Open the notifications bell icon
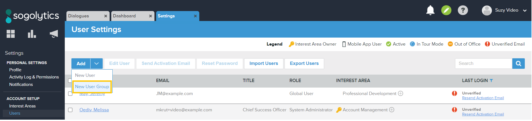 (x=430, y=10)
